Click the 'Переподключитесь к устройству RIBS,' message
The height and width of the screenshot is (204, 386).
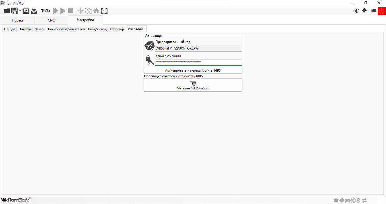click(174, 76)
